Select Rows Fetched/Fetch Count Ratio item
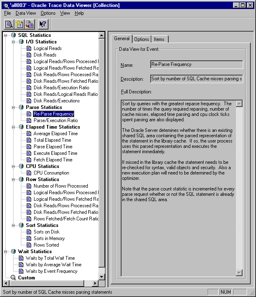 66,219
